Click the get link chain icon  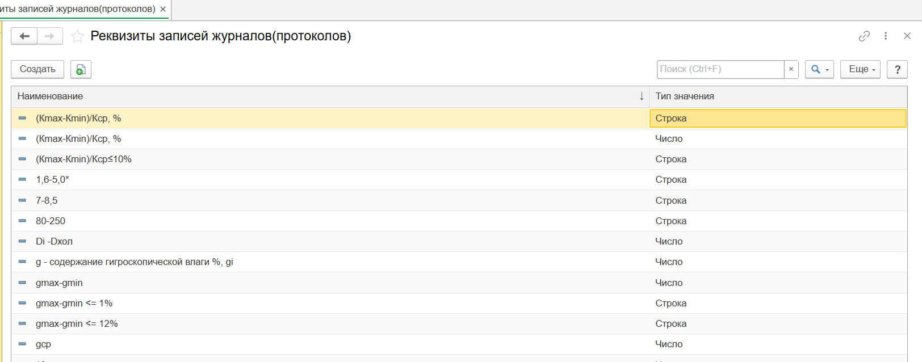click(864, 36)
